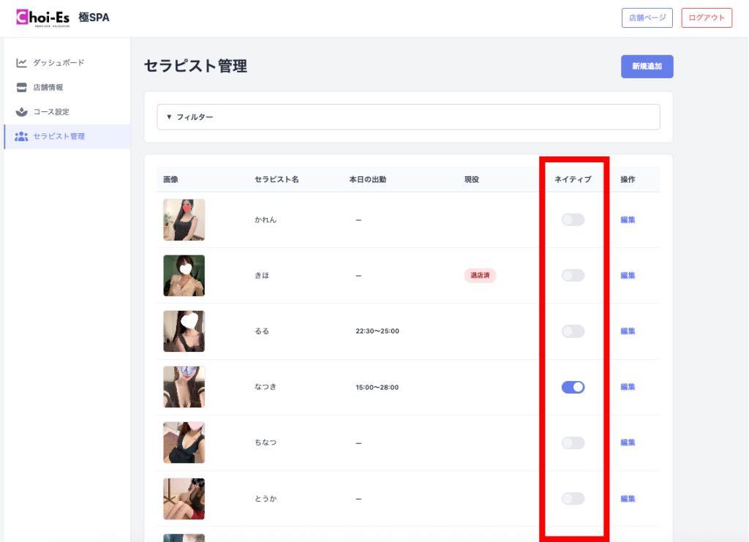The width and height of the screenshot is (749, 542).
Task: Turn on the ネイティブ toggle for るる
Action: (573, 331)
